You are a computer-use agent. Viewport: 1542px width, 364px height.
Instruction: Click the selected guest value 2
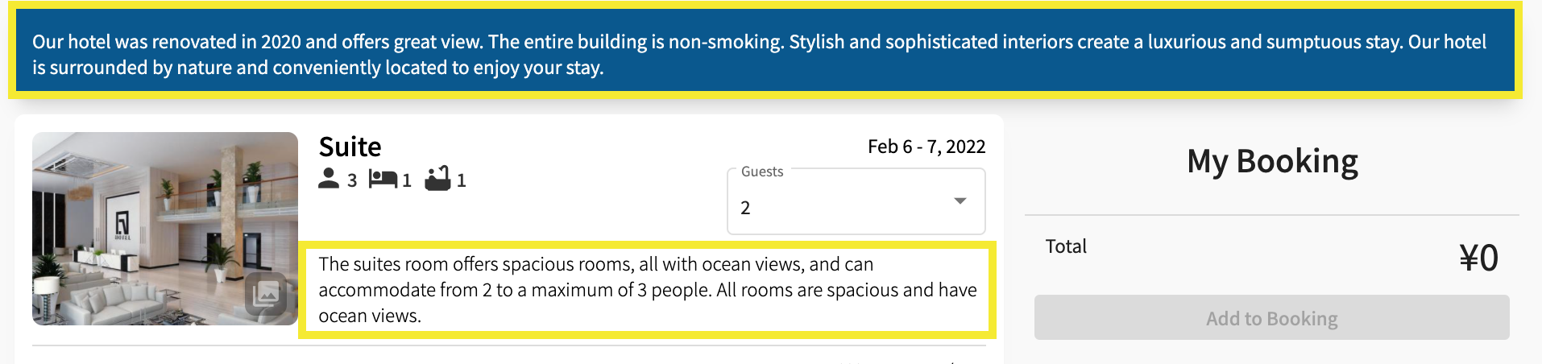tap(746, 209)
